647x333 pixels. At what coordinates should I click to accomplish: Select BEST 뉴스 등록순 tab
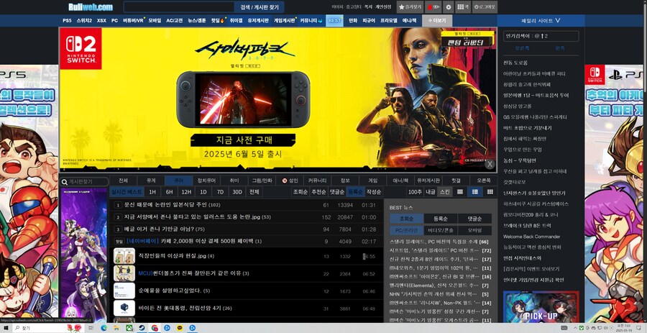(441, 219)
